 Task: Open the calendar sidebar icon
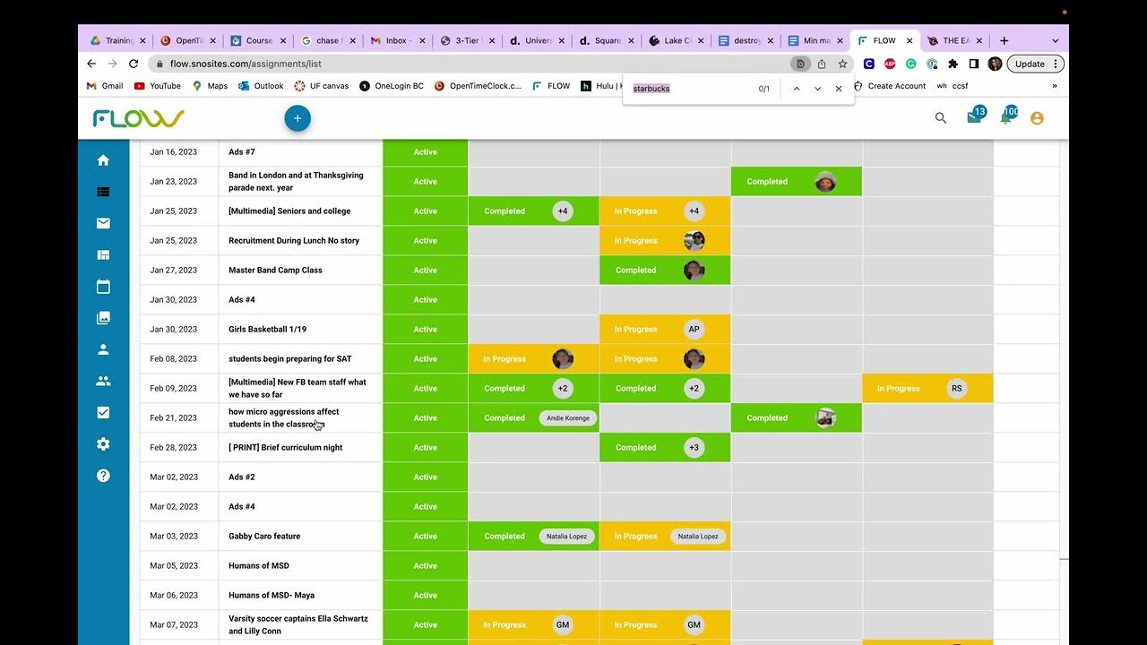coord(103,287)
